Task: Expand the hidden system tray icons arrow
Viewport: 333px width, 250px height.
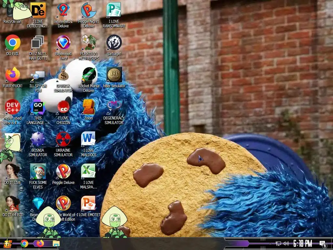Action: point(270,243)
